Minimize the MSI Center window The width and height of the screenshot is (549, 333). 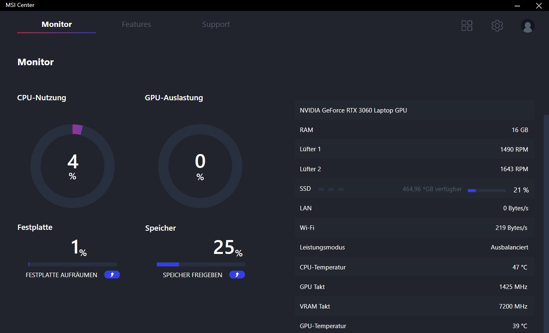click(518, 5)
